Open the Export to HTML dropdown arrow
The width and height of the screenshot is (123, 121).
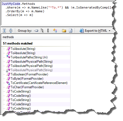[109, 31]
